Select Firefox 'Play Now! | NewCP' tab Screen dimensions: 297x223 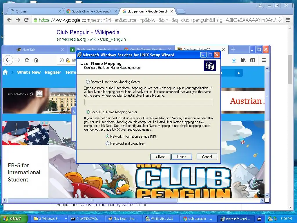click(197, 49)
